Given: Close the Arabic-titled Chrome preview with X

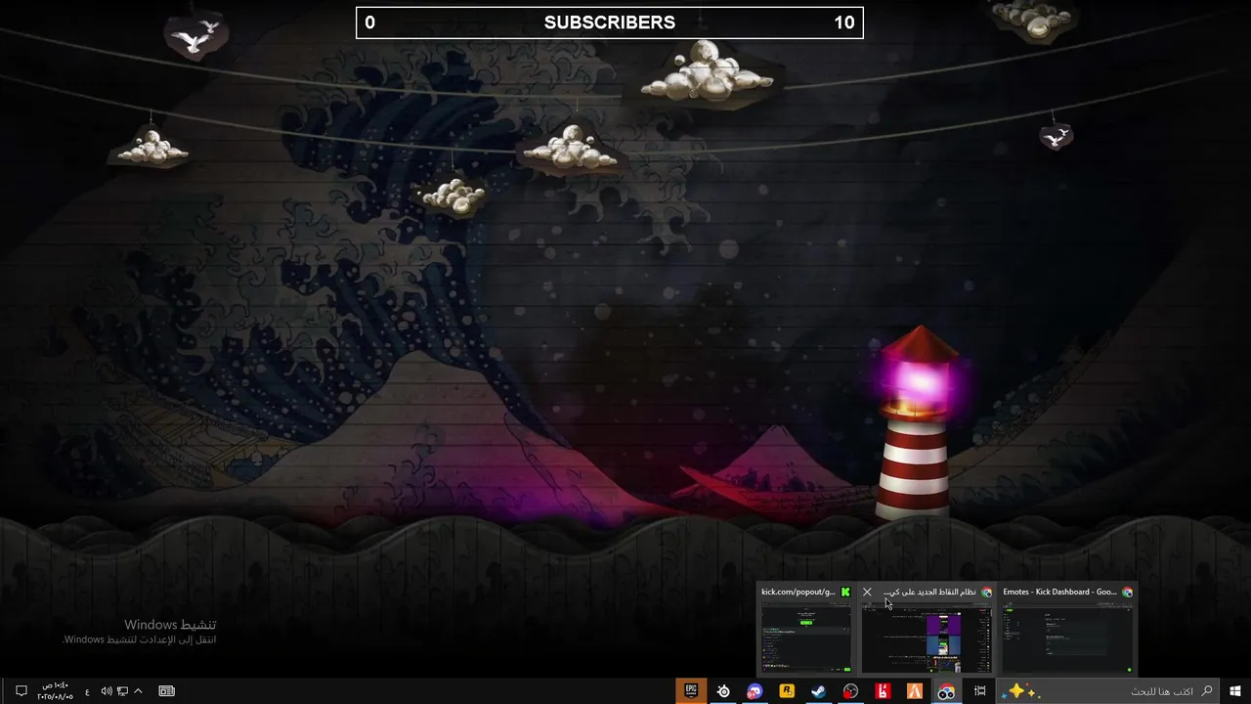Looking at the screenshot, I should pyautogui.click(x=867, y=592).
